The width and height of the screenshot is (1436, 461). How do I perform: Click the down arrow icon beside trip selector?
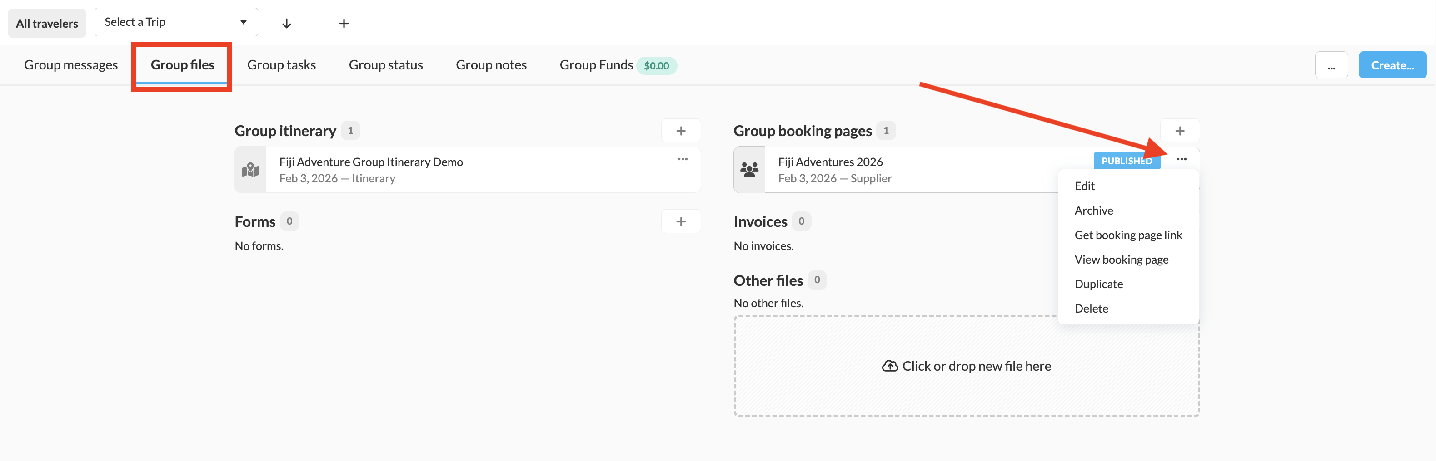[x=287, y=24]
